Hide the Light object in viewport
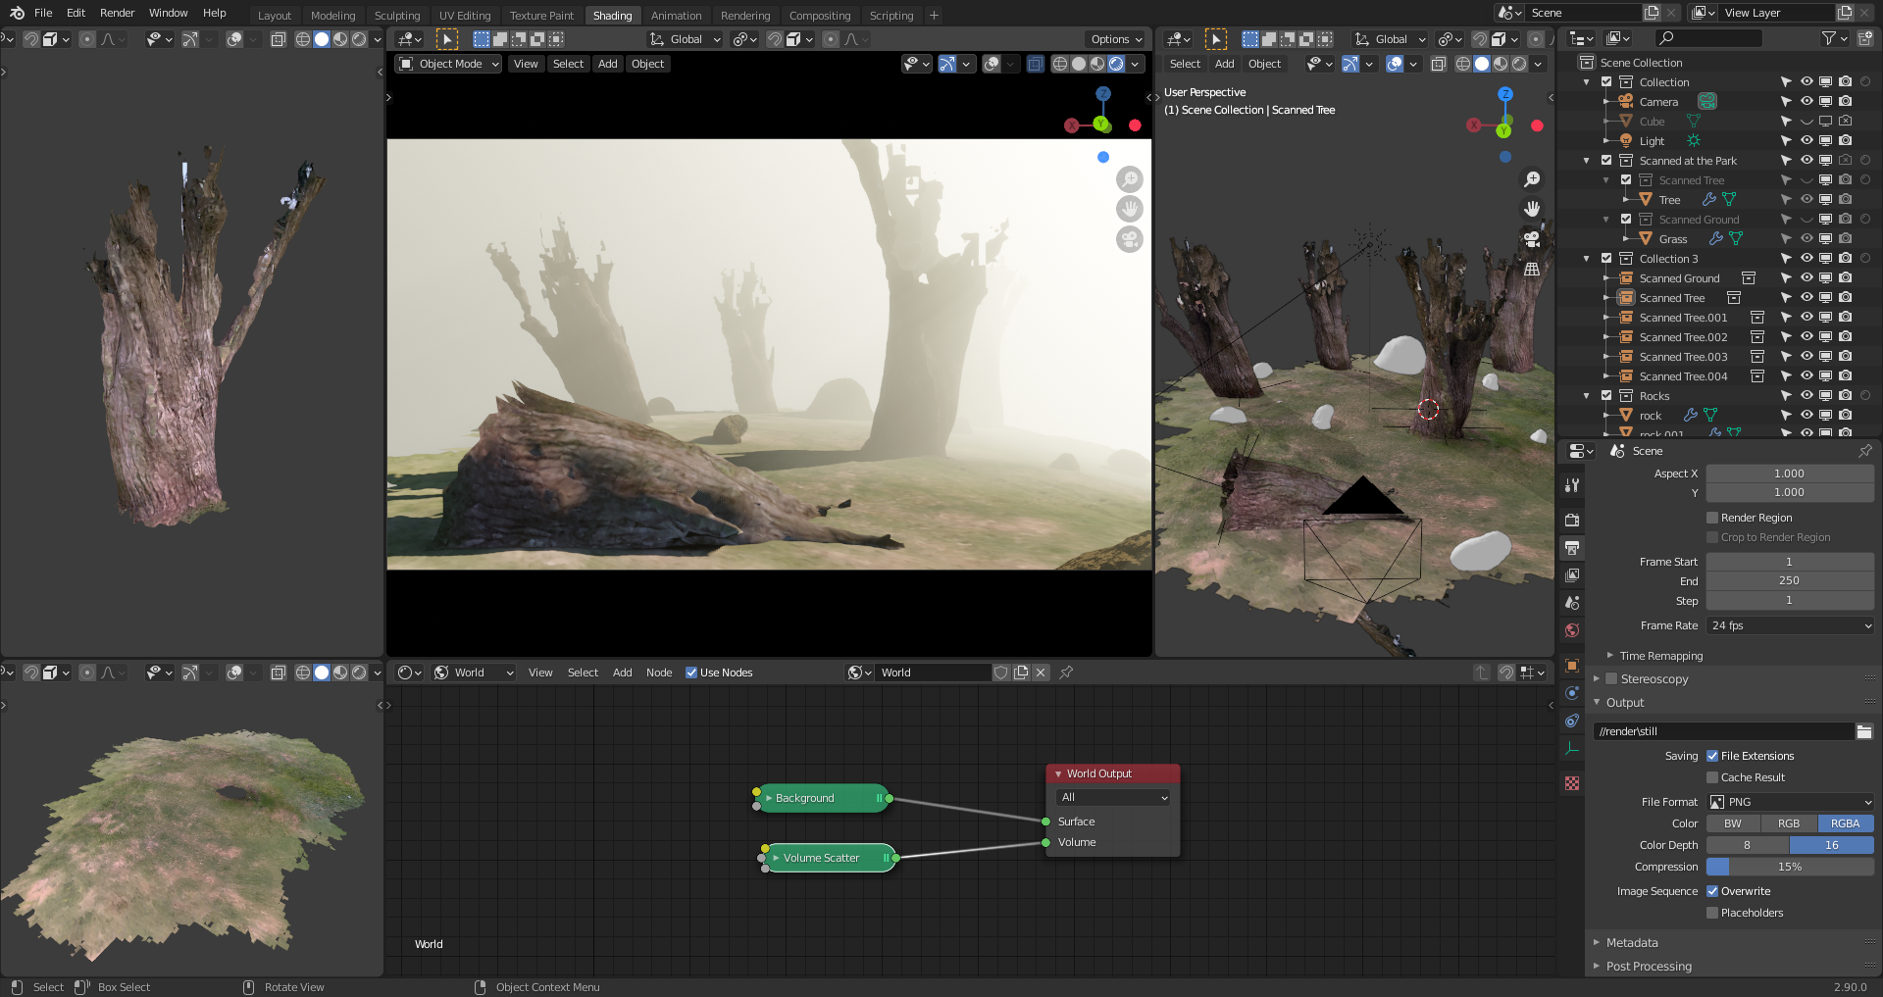1883x997 pixels. [x=1806, y=140]
